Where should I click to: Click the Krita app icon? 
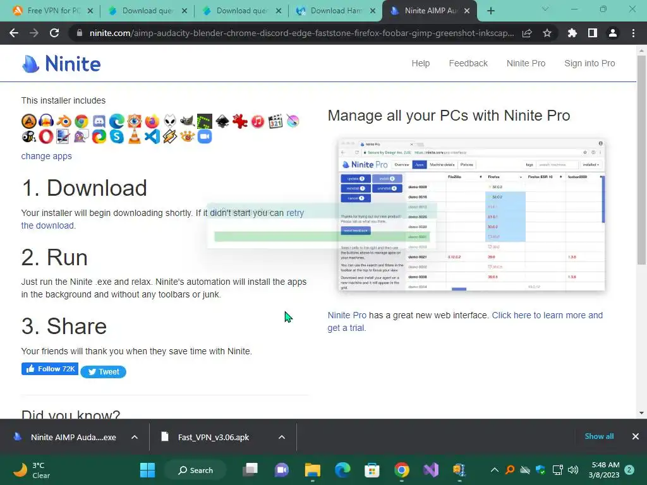tap(293, 121)
